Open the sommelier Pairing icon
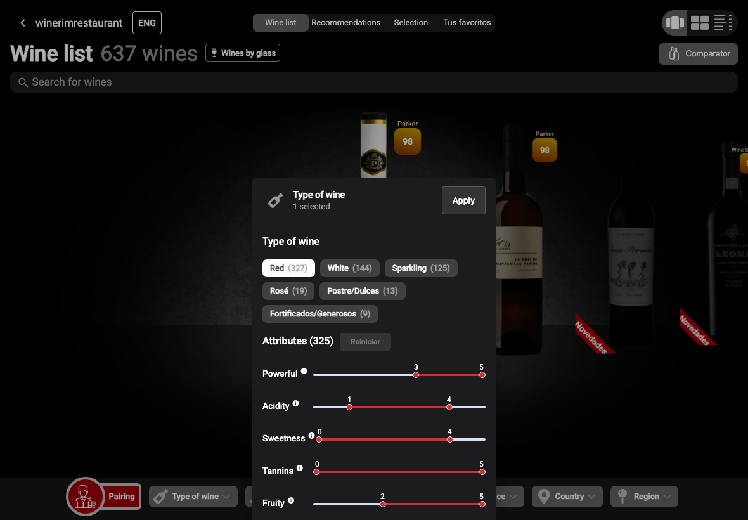The width and height of the screenshot is (748, 520). pos(86,497)
